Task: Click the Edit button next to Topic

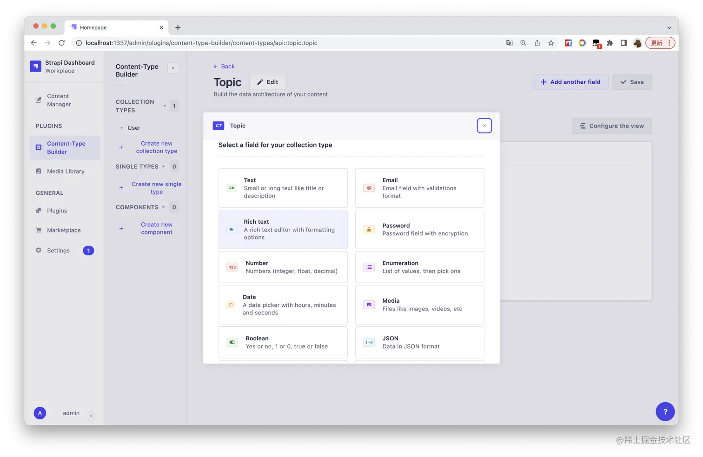Action: tap(267, 82)
